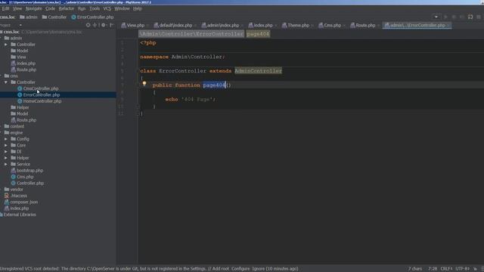Close the active ErrorController.php editor tab
484x272 pixels.
[x=448, y=25]
